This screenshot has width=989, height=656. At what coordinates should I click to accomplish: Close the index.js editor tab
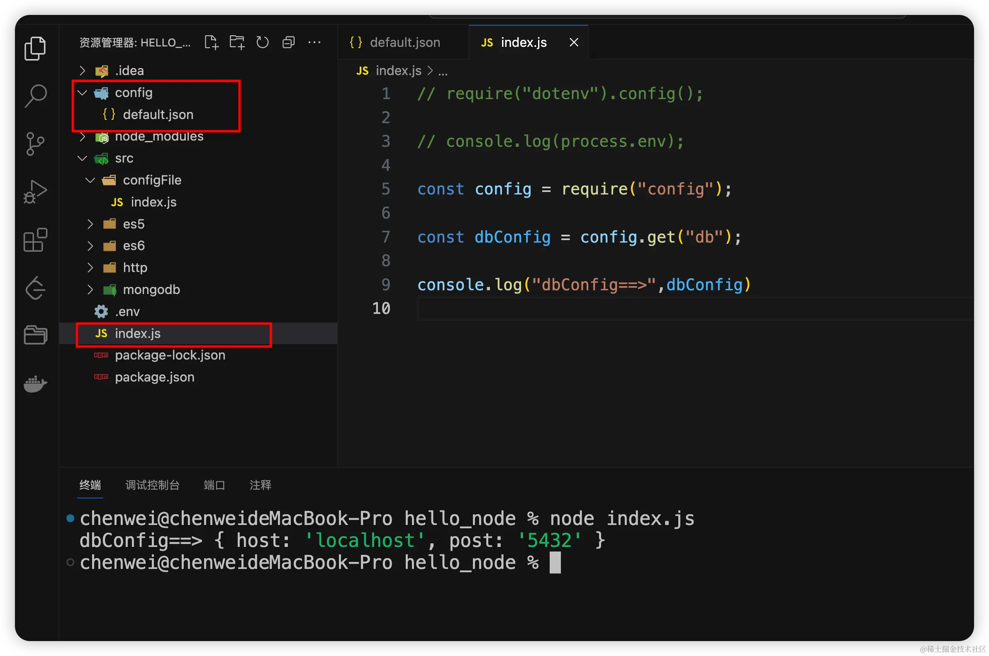(x=574, y=43)
